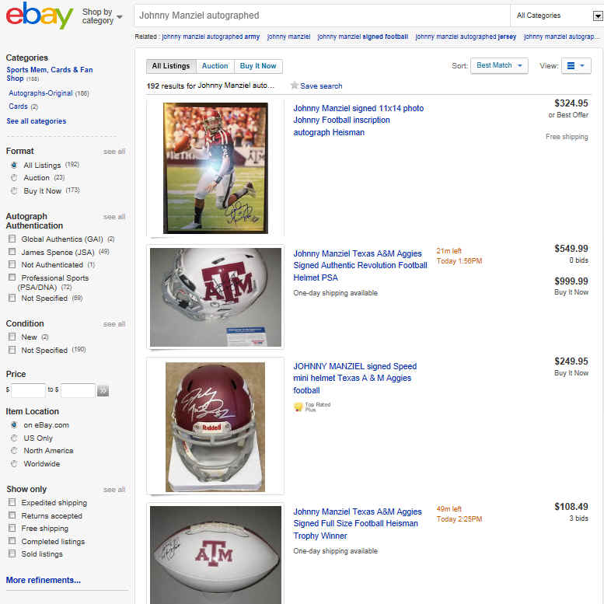Click the eBay logo
Screen dimensions: 604x604
(x=39, y=16)
